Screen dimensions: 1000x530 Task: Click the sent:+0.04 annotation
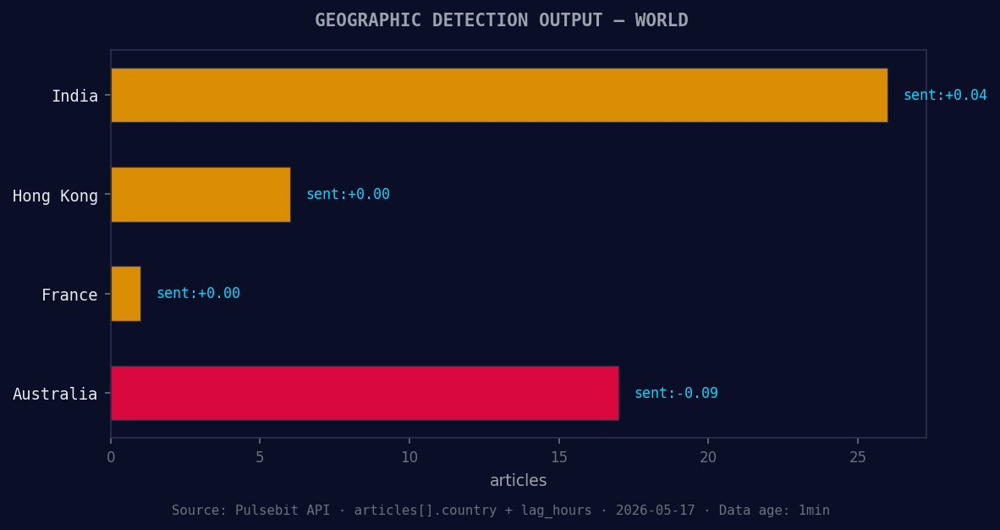945,95
